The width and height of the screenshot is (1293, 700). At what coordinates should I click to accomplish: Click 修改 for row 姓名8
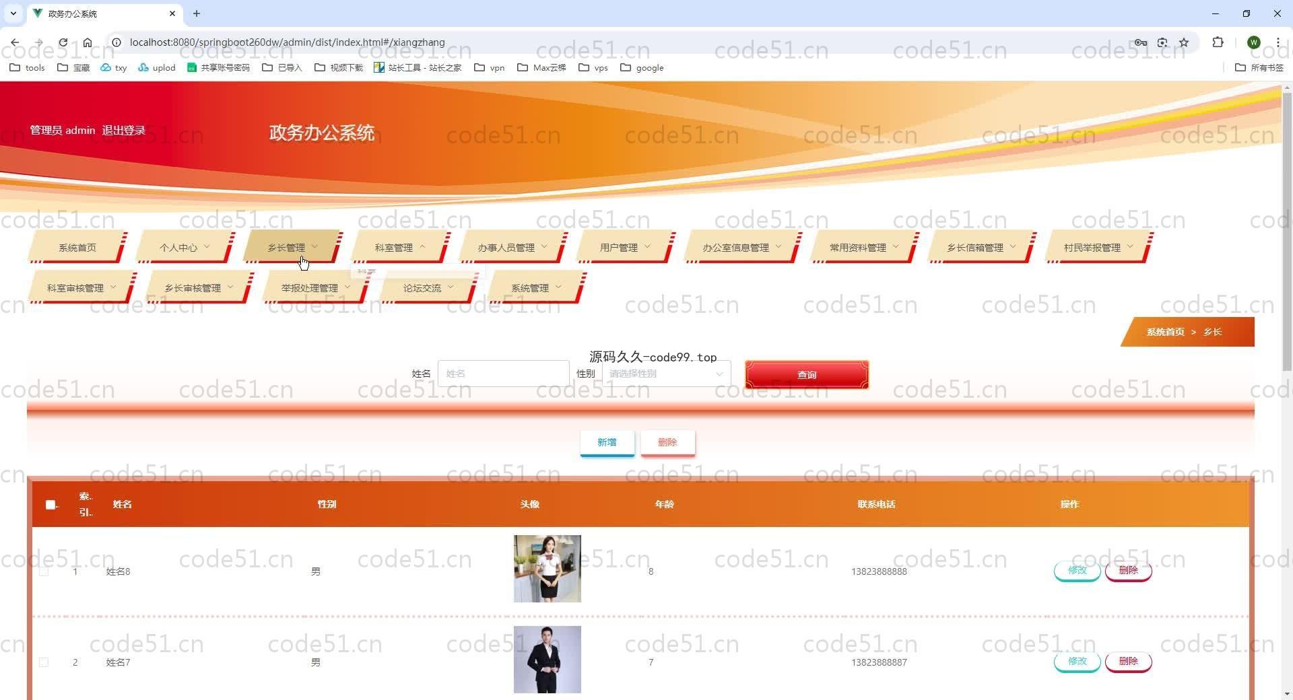pyautogui.click(x=1077, y=571)
